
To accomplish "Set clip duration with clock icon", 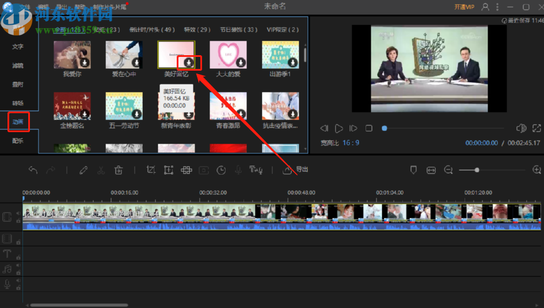I will 221,170.
